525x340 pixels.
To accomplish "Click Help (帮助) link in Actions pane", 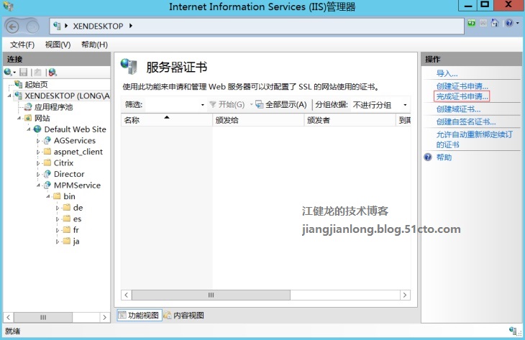I will [x=444, y=157].
